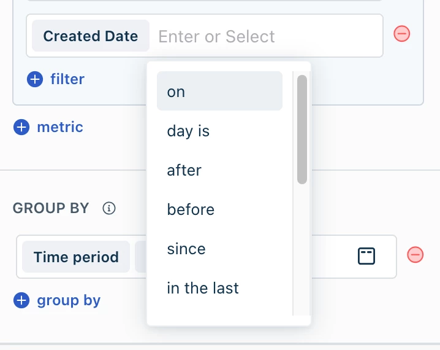The height and width of the screenshot is (350, 440).
Task: Add a new metric link
Action: pos(60,127)
